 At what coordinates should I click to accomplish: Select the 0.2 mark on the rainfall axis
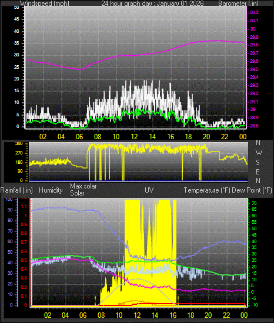tap(24, 287)
